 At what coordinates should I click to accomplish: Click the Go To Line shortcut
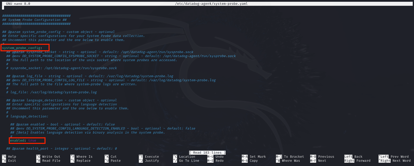(186, 161)
